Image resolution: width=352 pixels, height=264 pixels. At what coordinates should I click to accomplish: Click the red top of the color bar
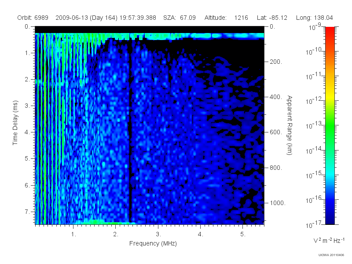coord(330,30)
